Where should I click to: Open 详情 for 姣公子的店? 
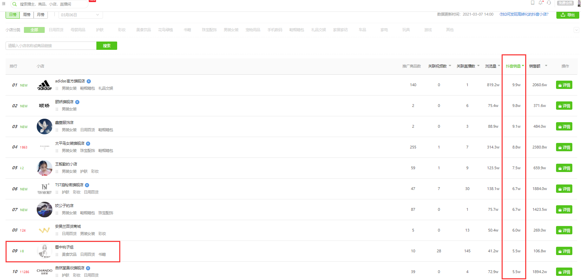[x=564, y=210]
